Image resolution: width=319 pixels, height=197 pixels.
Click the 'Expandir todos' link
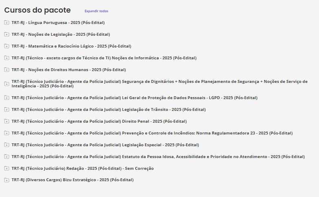tap(97, 11)
